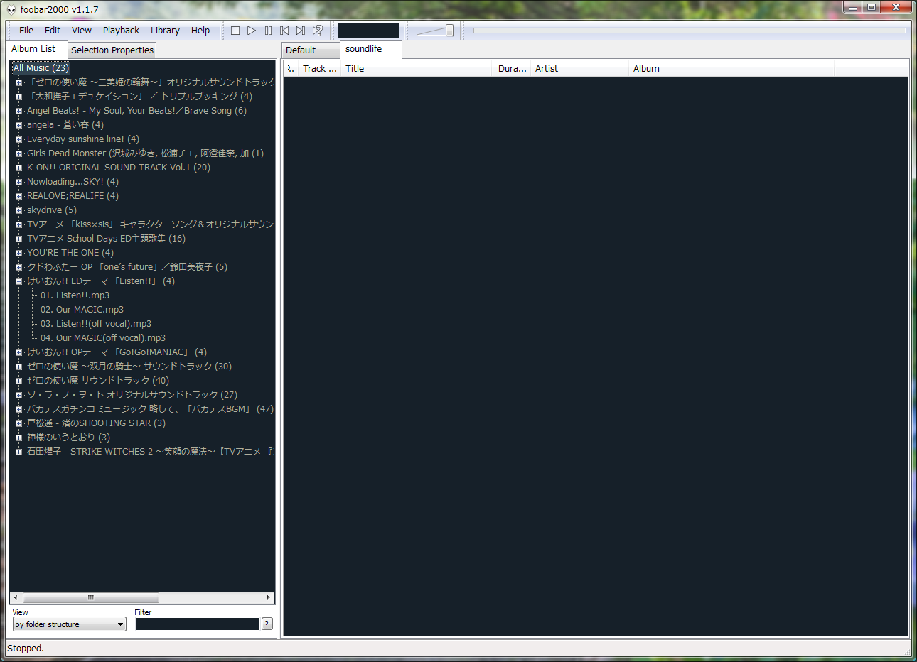Select 神様のいうとおり (3) folder

coord(68,438)
